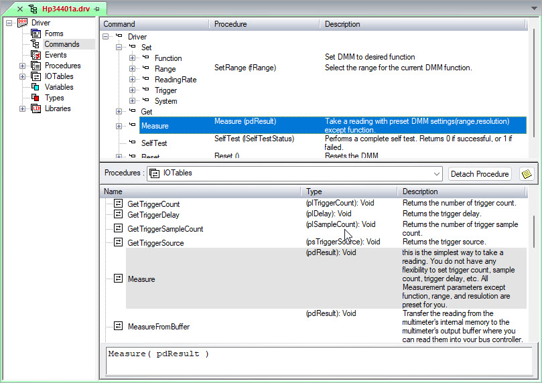Collapse the Driver root node in left tree
The image size is (542, 383).
tap(9, 23)
